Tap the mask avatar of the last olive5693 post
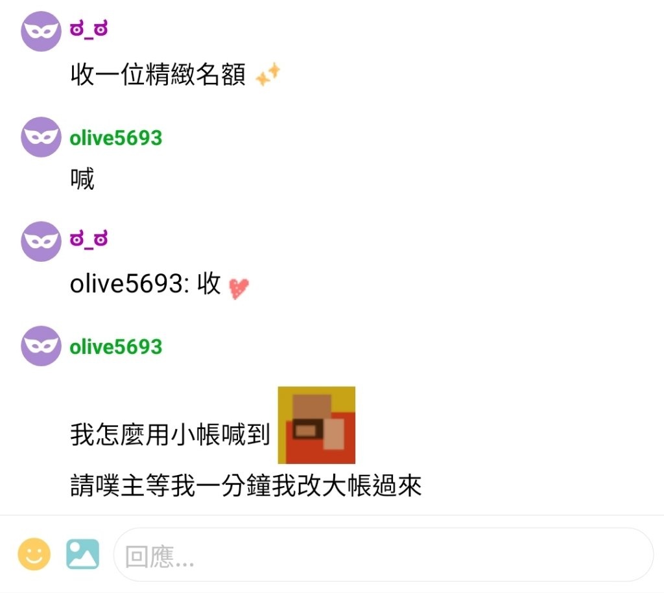This screenshot has height=593, width=664. 41,346
